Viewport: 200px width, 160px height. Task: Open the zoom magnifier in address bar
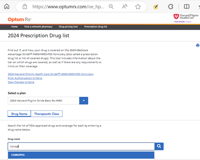111,7
